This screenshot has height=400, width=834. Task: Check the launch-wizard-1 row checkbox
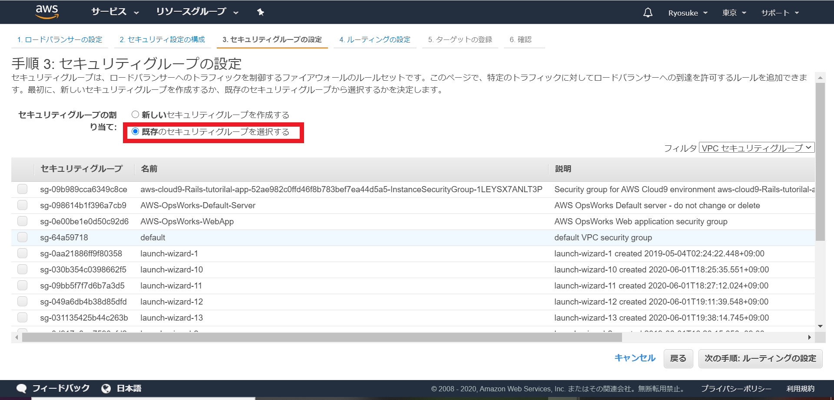pyautogui.click(x=23, y=253)
